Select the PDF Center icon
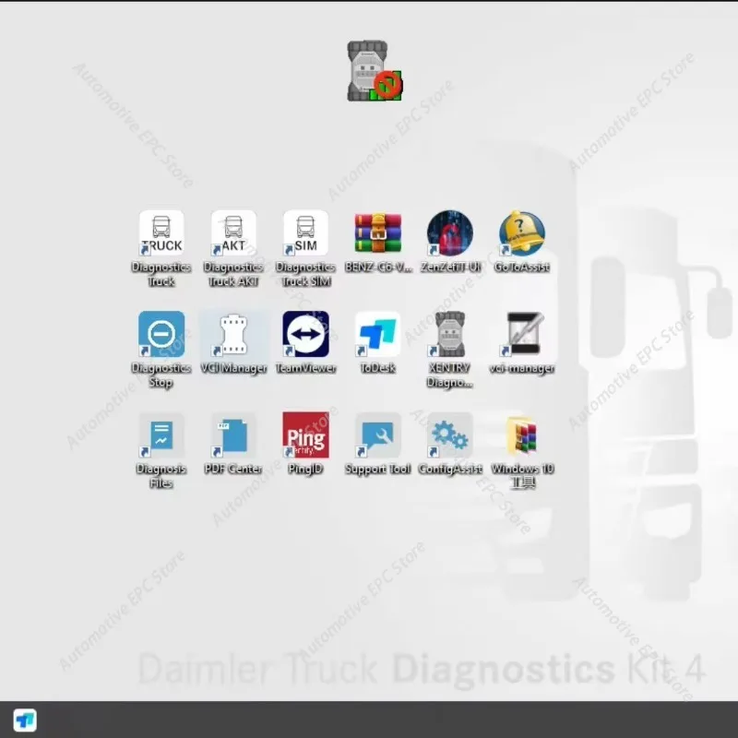Viewport: 738px width, 738px height. 233,435
